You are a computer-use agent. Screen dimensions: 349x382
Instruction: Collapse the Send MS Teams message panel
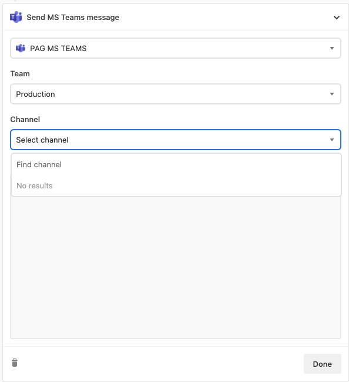pyautogui.click(x=337, y=18)
